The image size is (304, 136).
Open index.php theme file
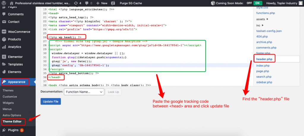(x=263, y=66)
